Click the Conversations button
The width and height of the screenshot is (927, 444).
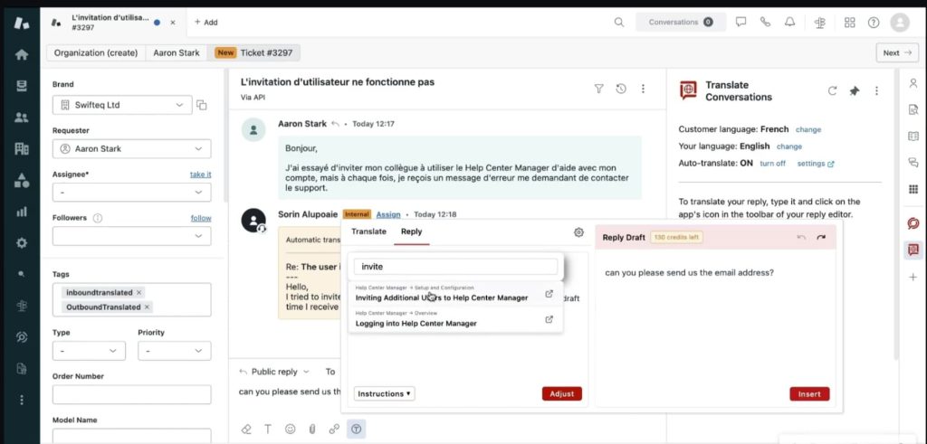pyautogui.click(x=681, y=23)
